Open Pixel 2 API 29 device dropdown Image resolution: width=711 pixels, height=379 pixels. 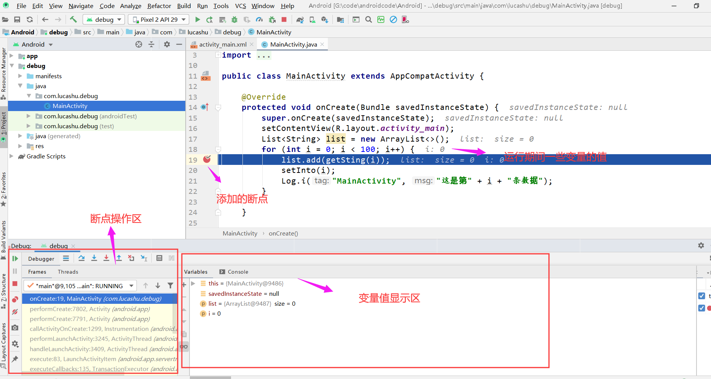[x=159, y=19]
